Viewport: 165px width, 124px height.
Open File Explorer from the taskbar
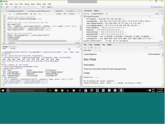56,91
